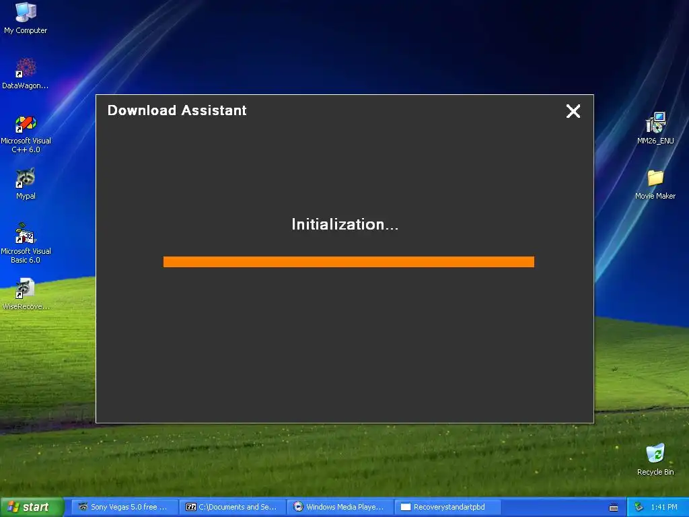Viewport: 689px width, 517px height.
Task: Click the keyboard icon in the taskbar
Action: point(614,508)
